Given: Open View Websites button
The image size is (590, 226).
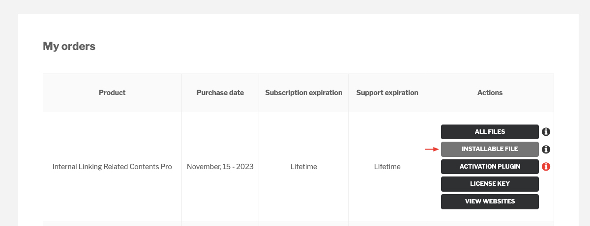Looking at the screenshot, I should click(x=490, y=201).
